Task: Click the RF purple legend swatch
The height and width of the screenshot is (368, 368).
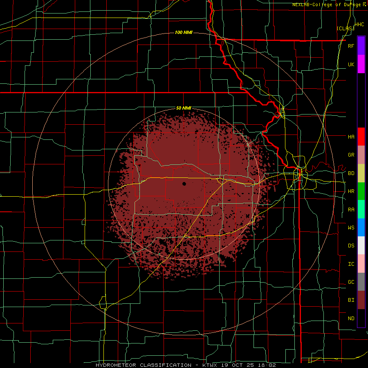Action: pyautogui.click(x=361, y=46)
